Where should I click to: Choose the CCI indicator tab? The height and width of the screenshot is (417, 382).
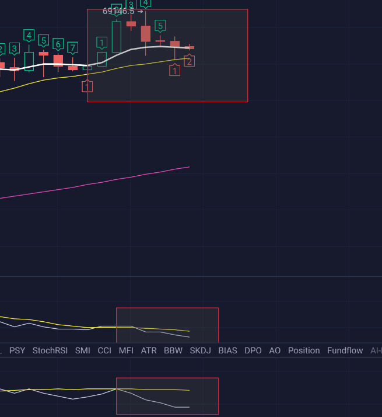point(104,350)
